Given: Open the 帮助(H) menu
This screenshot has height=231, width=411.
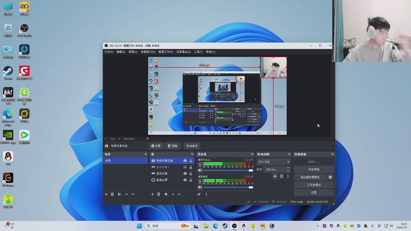Looking at the screenshot, I should pos(211,52).
